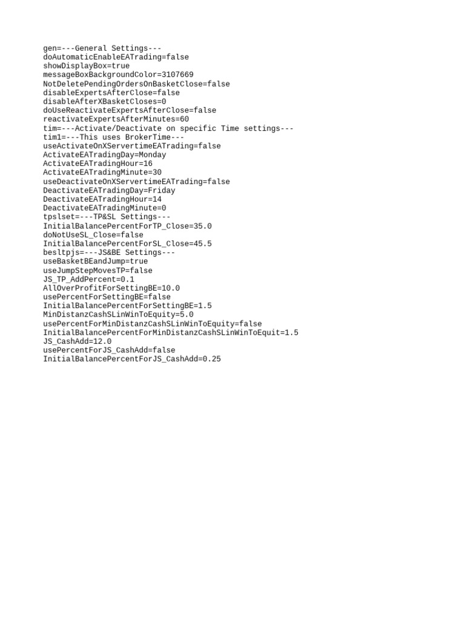Click DeactivateEATradingDay=Friday line
The height and width of the screenshot is (620, 465).
pyautogui.click(x=109, y=190)
